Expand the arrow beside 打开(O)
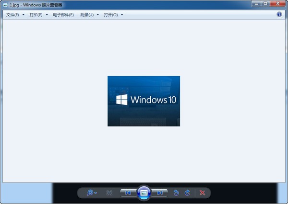 [122, 15]
